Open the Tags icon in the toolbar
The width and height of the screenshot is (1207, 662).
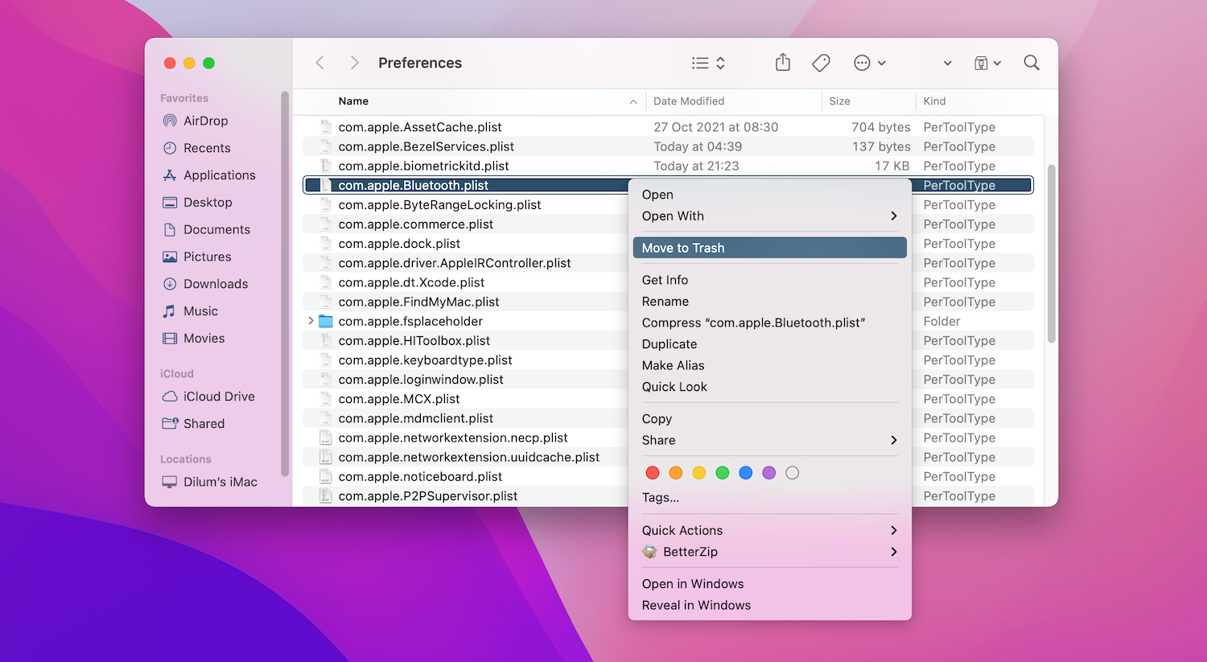click(821, 62)
